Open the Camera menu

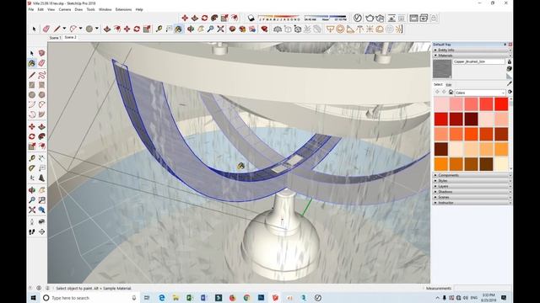point(65,9)
